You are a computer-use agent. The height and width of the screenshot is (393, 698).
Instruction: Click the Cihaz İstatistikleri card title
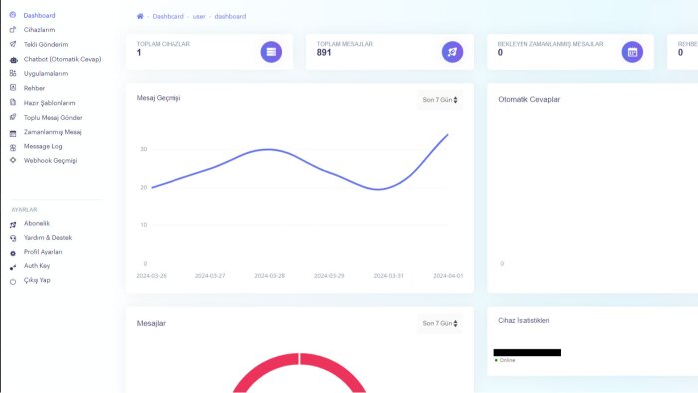[x=523, y=320]
